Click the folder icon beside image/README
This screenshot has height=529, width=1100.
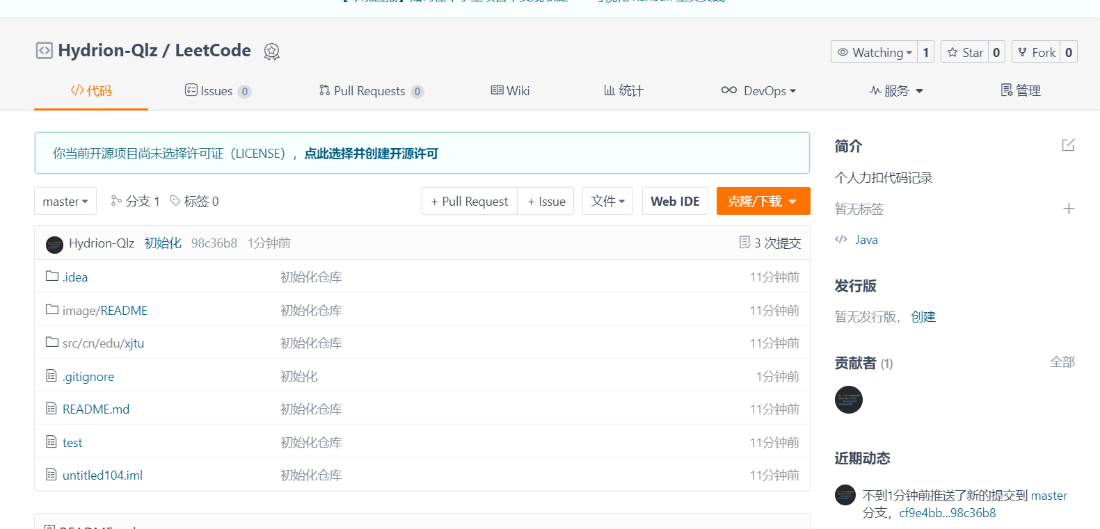[52, 309]
